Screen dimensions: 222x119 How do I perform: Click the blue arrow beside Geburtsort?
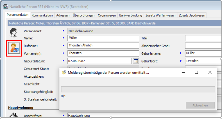coord(181,61)
